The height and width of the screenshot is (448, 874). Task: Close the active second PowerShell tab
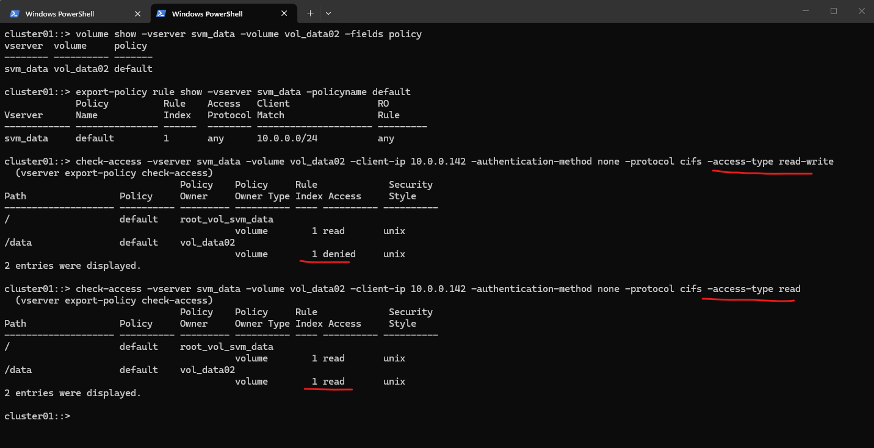coord(284,13)
